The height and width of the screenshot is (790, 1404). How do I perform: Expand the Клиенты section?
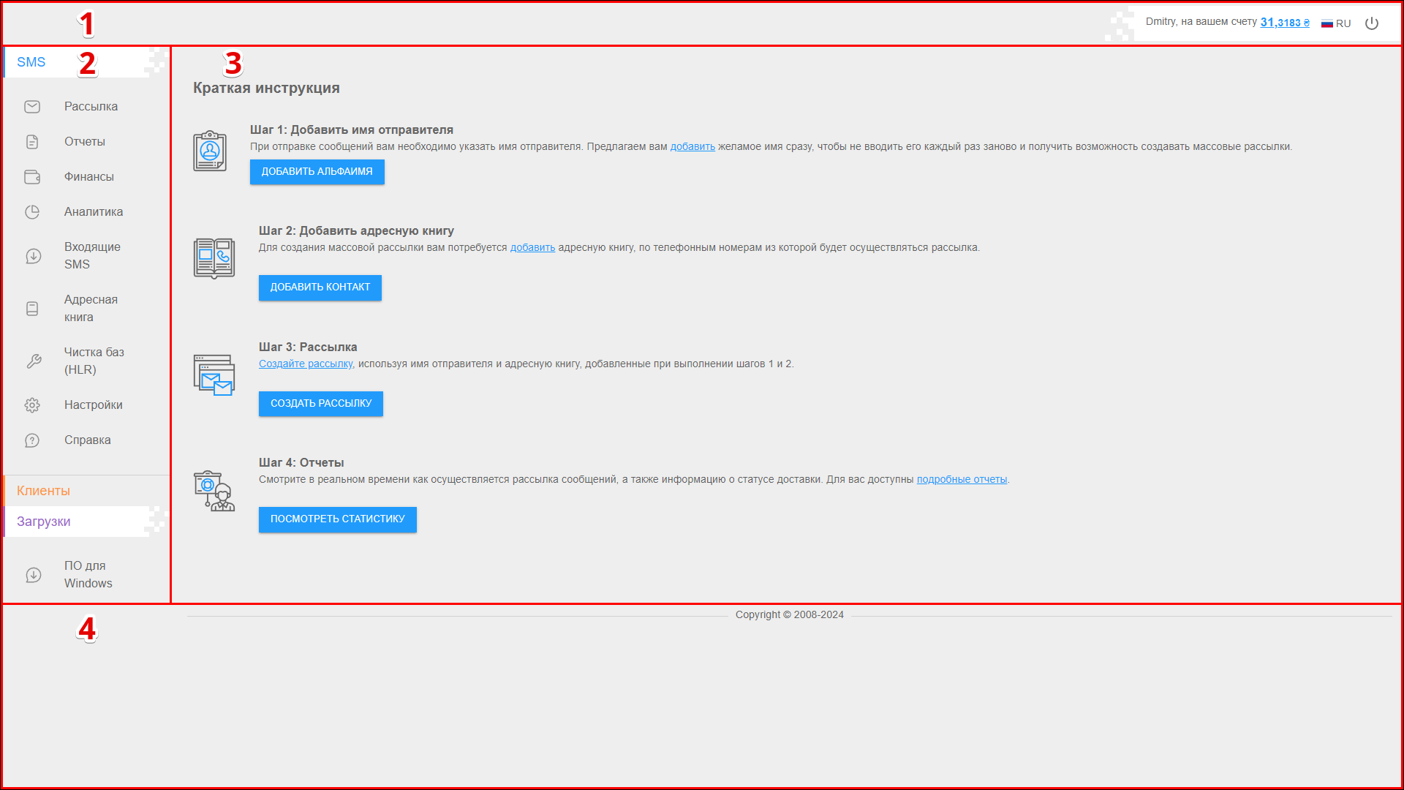tap(44, 491)
